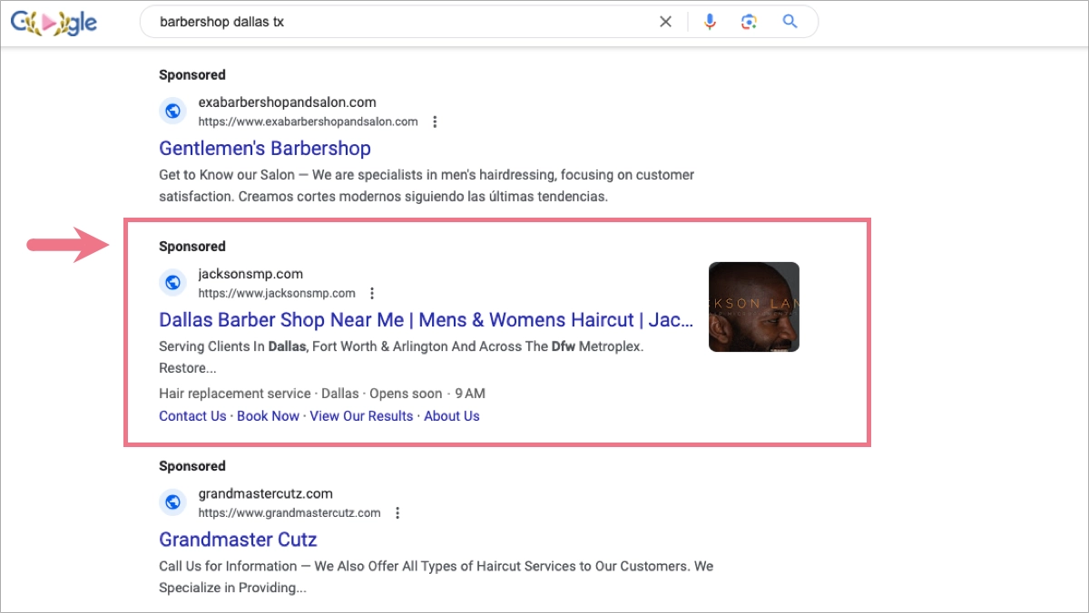The image size is (1089, 613).
Task: Follow the Contact Us sitelink
Action: [192, 416]
